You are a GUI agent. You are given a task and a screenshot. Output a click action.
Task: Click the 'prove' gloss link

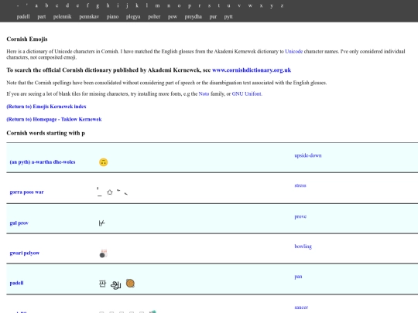tap(300, 216)
